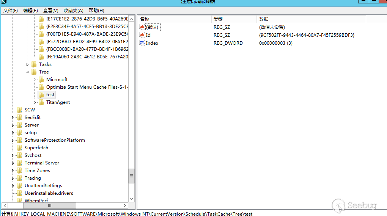Click the folder icon for test key

pos(41,95)
